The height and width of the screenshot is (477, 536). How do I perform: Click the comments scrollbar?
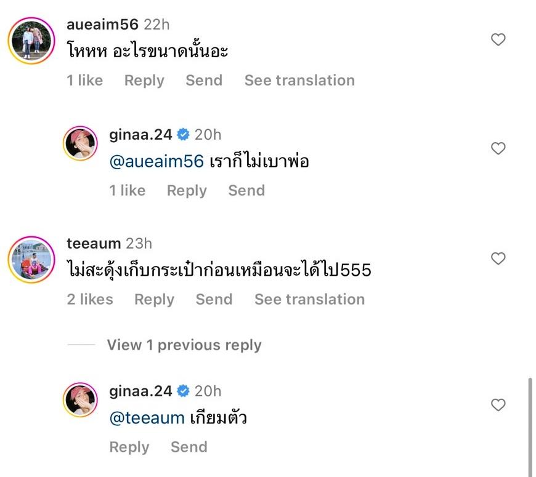pyautogui.click(x=529, y=425)
